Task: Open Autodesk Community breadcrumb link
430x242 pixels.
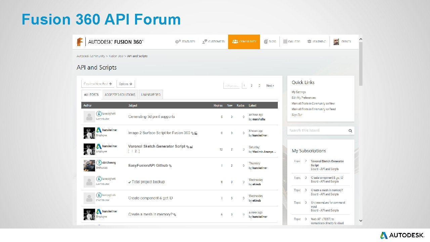Action: [91, 56]
